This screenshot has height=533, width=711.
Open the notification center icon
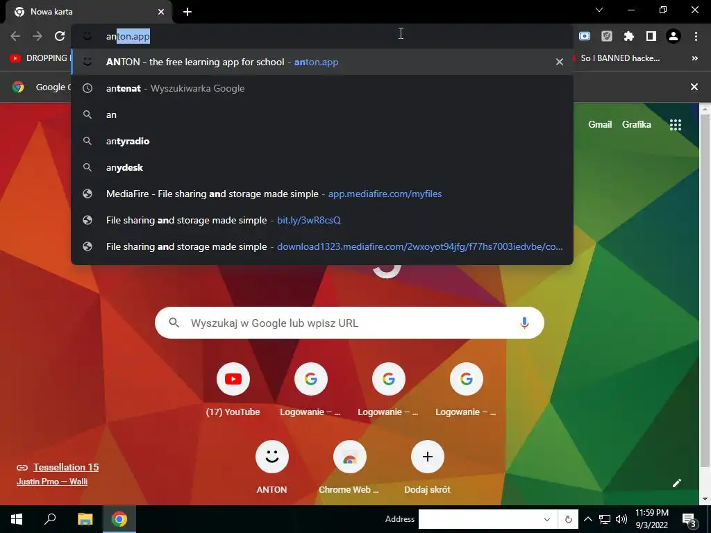click(689, 519)
